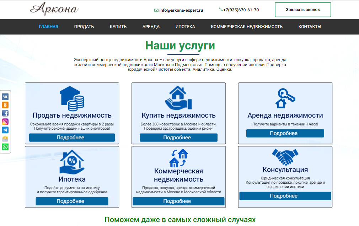Click text 'Получите варианты в течении 1 часа!'
359x226 pixels.
click(x=285, y=124)
